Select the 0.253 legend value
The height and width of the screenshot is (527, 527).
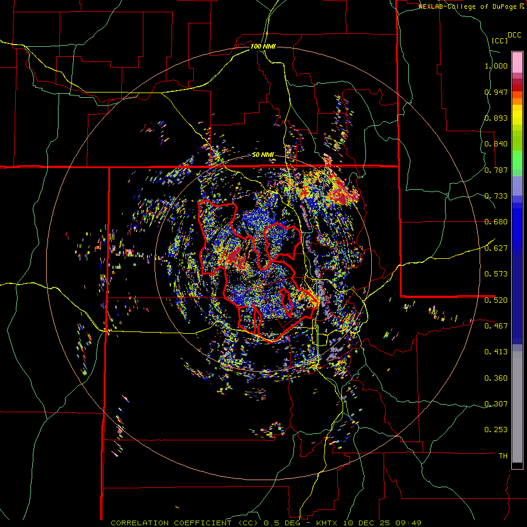[496, 430]
